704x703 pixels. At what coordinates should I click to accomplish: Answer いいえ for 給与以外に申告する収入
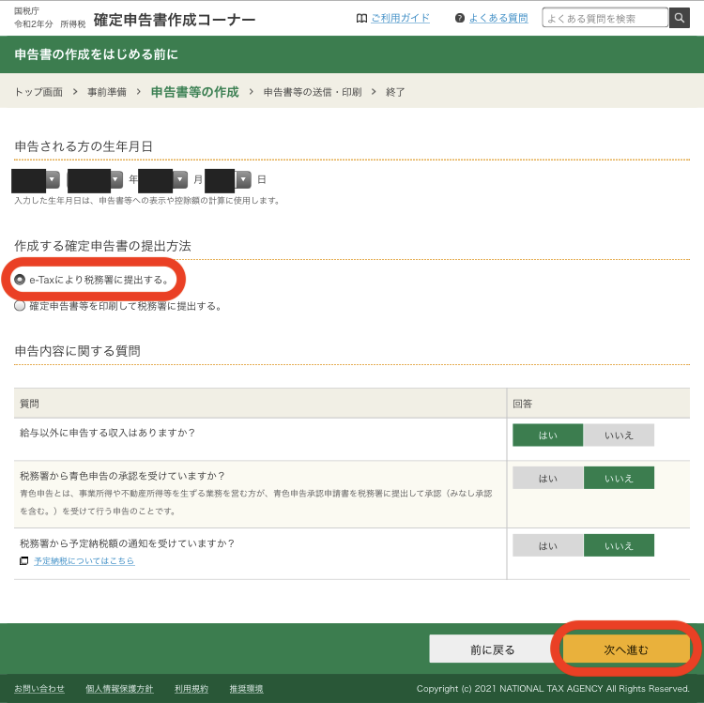tap(619, 435)
